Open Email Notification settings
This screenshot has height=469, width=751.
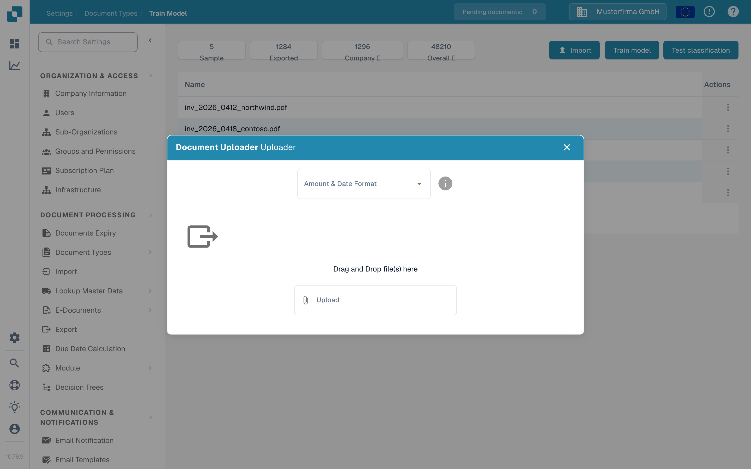click(78, 440)
